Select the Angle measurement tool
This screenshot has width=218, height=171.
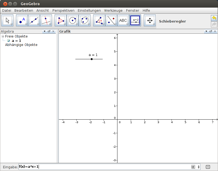(99, 20)
